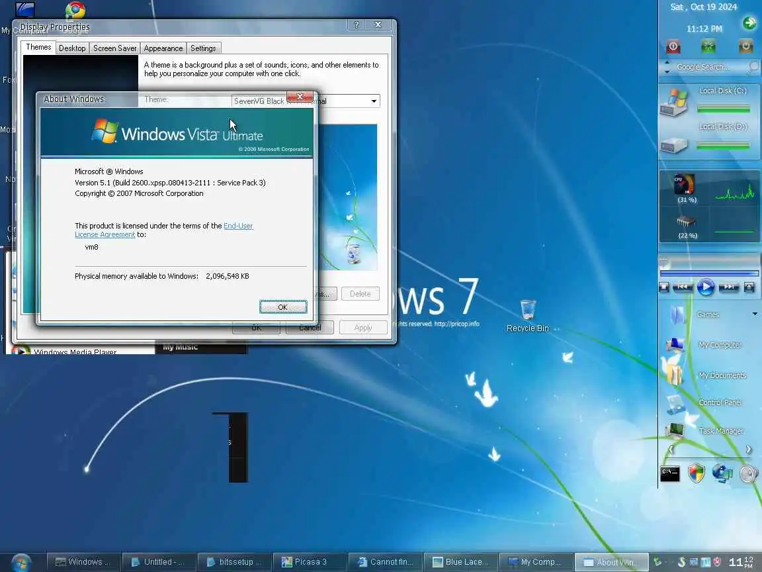Close the About Windows dialog
The image size is (762, 572).
tap(300, 97)
